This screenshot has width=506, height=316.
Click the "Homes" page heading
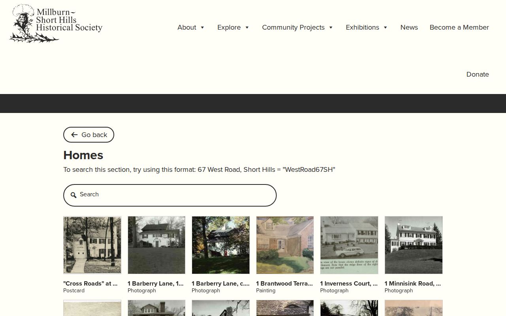(83, 155)
